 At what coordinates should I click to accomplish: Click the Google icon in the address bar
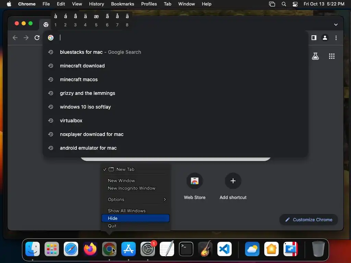tap(51, 38)
